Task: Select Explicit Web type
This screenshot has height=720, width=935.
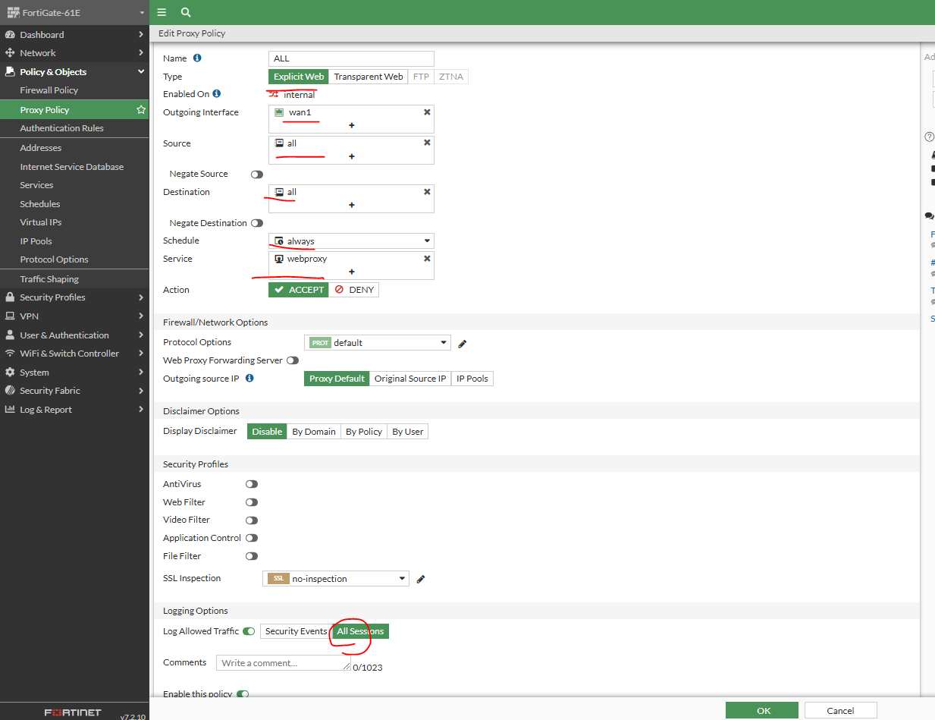Action: tap(299, 77)
